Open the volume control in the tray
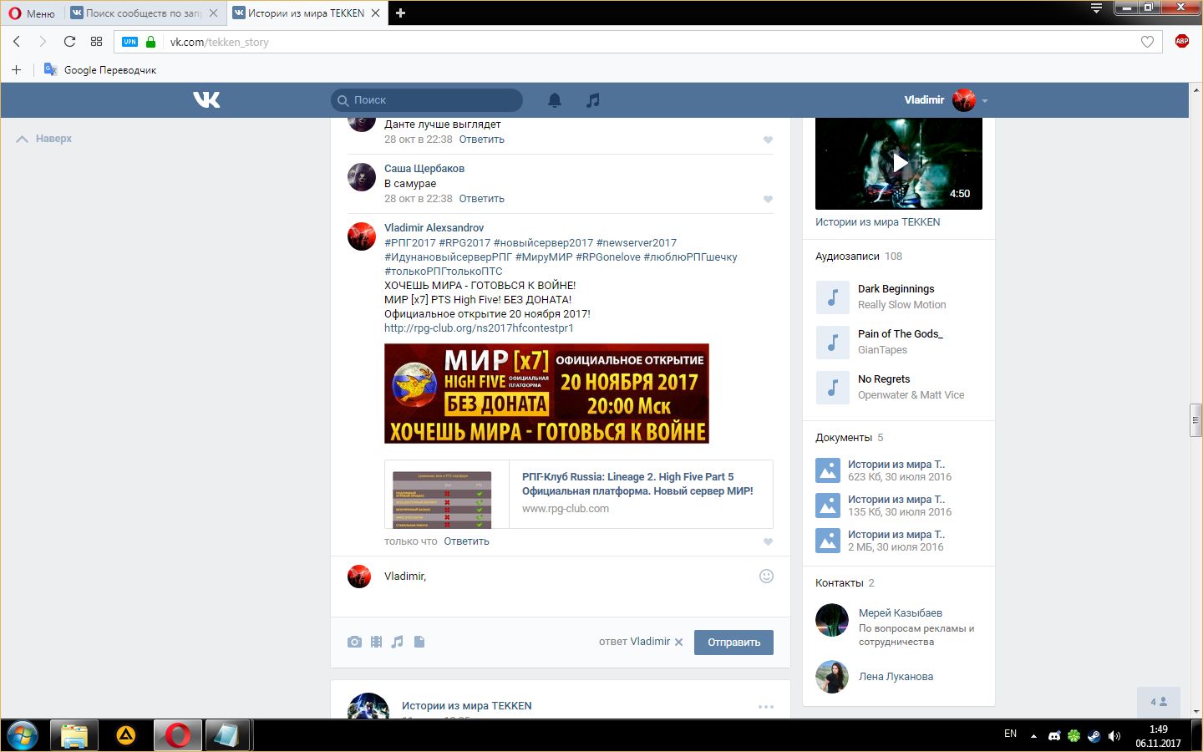Image resolution: width=1203 pixels, height=752 pixels. (x=1114, y=736)
